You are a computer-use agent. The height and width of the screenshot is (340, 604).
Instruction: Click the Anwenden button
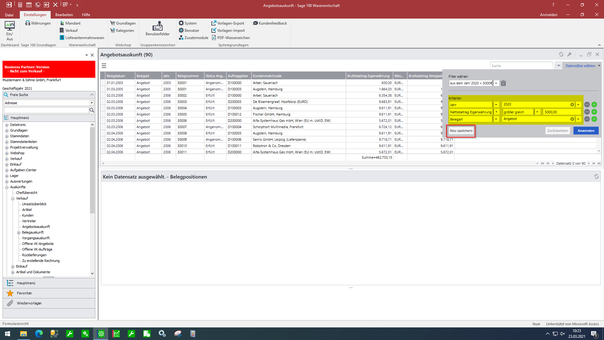click(586, 131)
